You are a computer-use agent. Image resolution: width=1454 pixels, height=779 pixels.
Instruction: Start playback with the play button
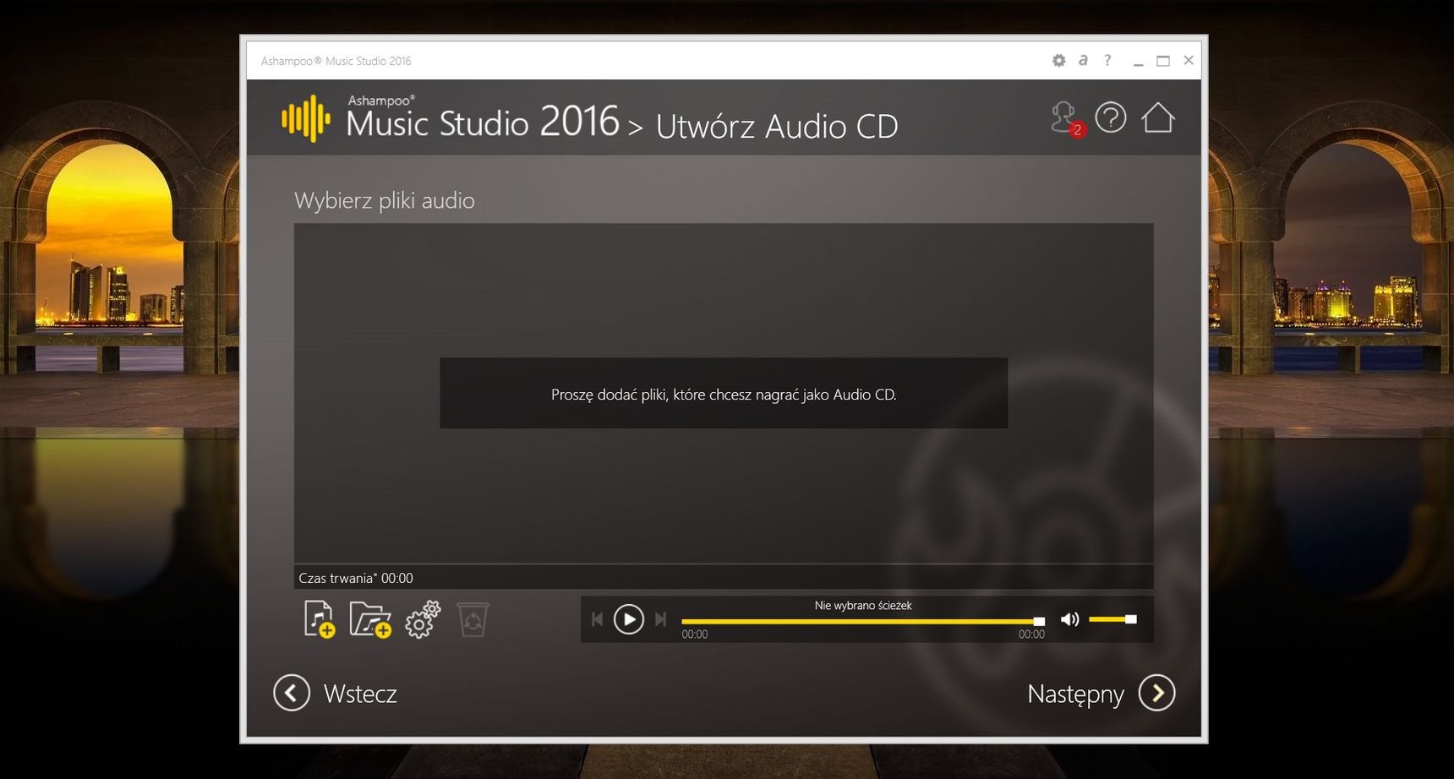628,619
